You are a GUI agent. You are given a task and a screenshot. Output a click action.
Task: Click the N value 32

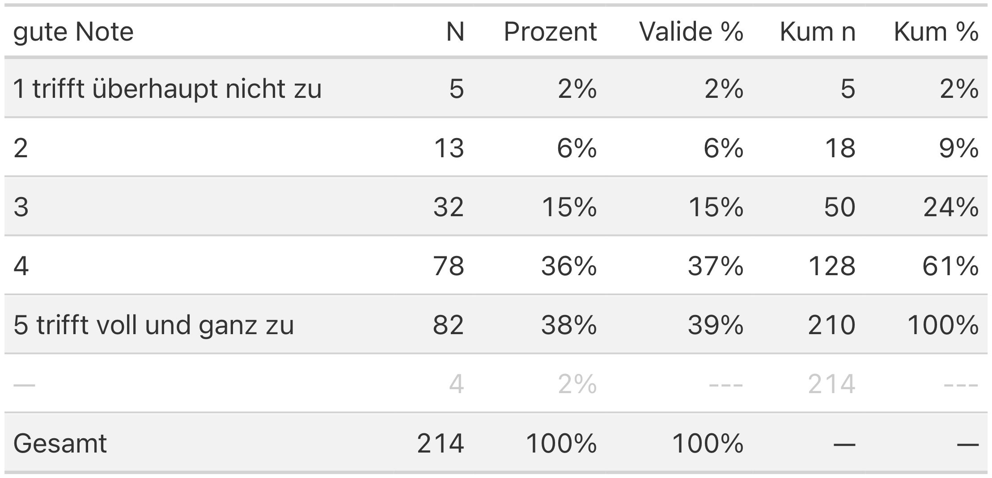click(449, 207)
